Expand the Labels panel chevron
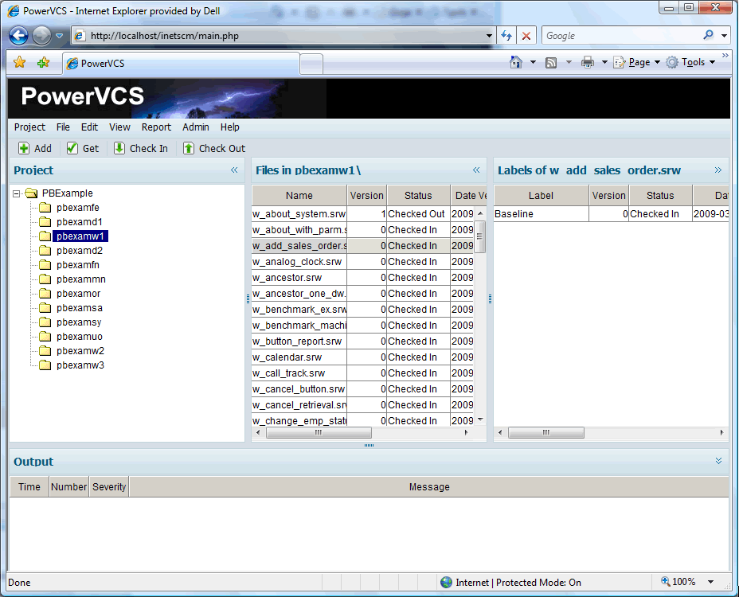Viewport: 739px width, 597px height. (717, 170)
